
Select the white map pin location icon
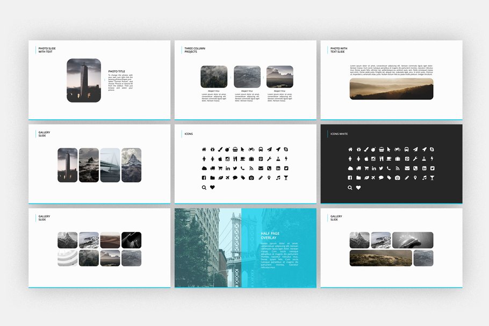tap(415, 178)
